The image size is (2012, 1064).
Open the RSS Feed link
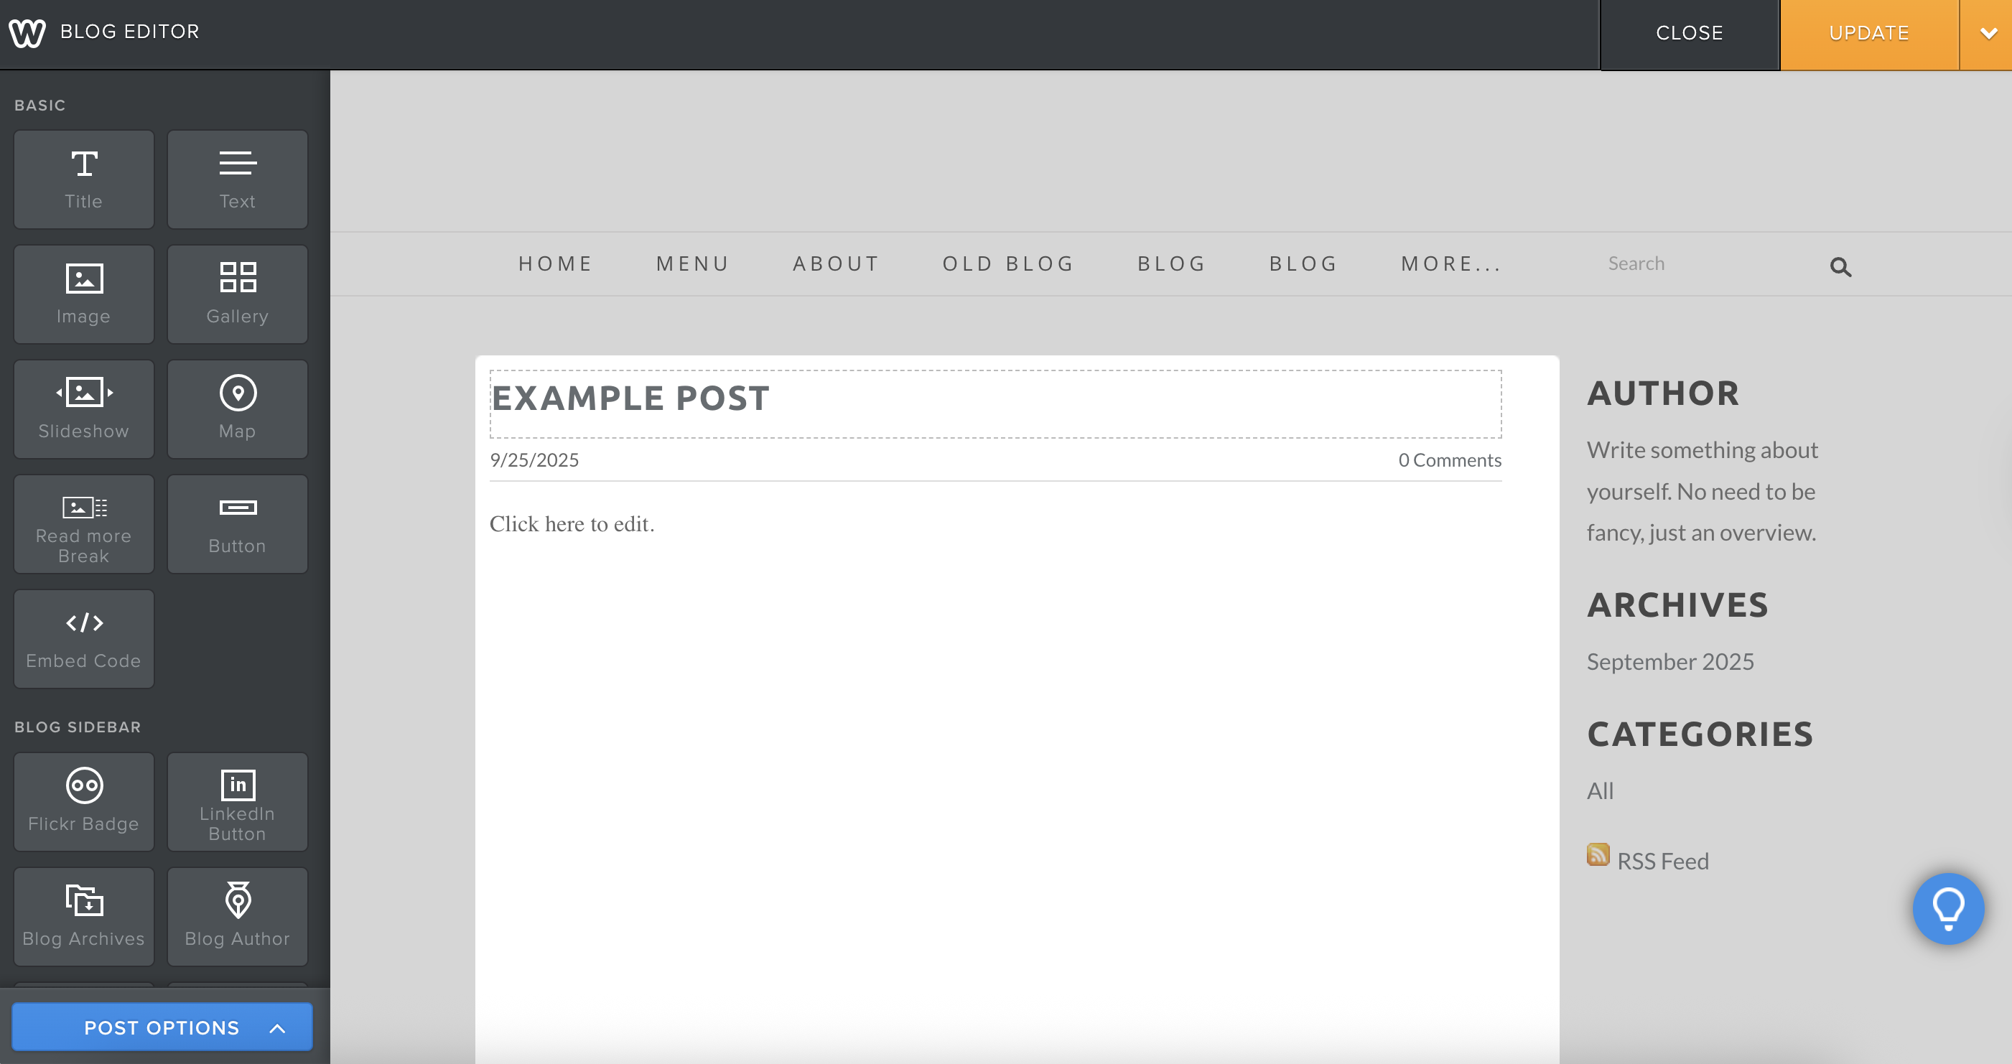pyautogui.click(x=1662, y=861)
